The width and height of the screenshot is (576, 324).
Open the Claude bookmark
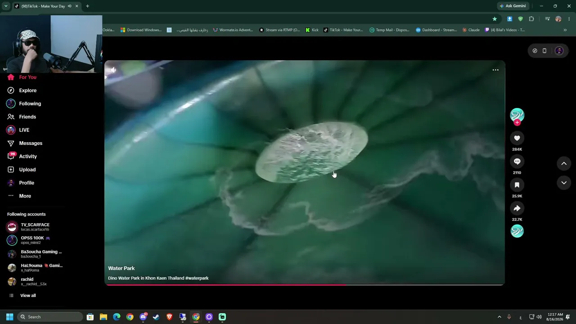pyautogui.click(x=471, y=30)
